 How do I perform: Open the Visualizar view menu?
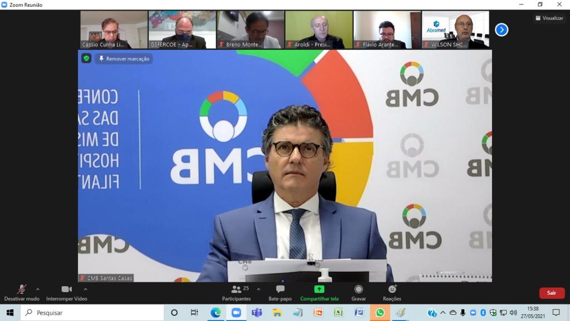(549, 18)
